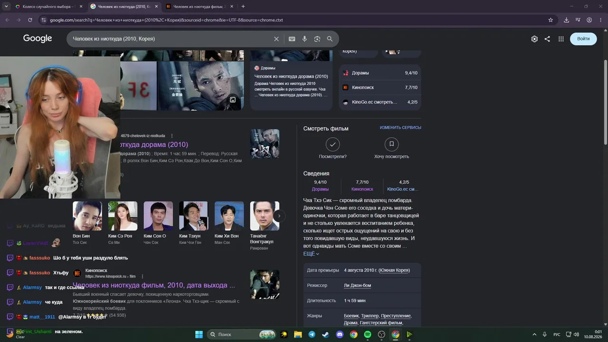Select cast member Ким Хи Вон
Viewport: 608px width, 342px height.
point(229,223)
